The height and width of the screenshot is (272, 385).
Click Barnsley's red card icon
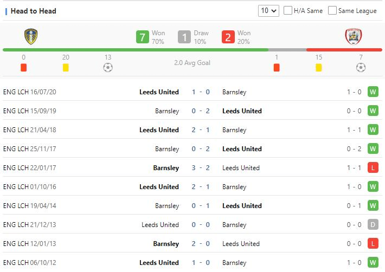tap(277, 68)
